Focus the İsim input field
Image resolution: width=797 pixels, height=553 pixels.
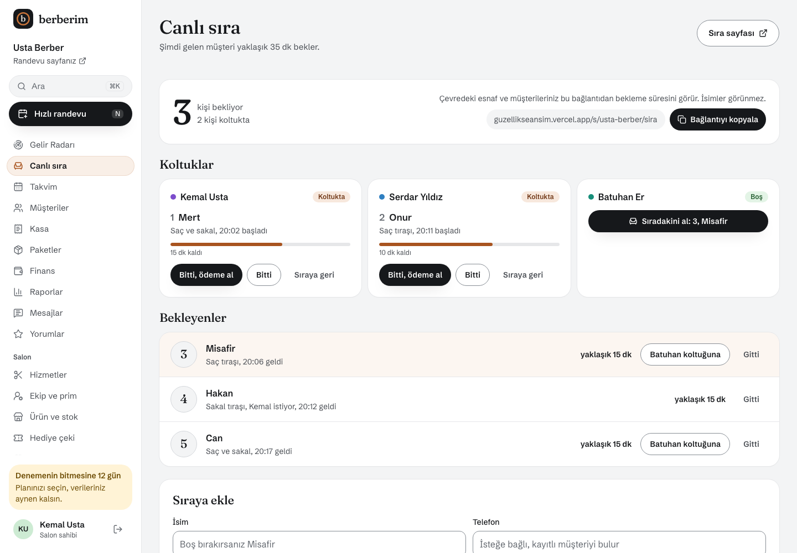click(319, 544)
